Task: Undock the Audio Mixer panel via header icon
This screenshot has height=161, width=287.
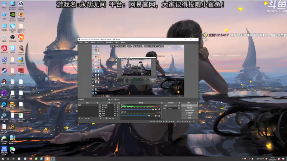Action: coord(162,103)
